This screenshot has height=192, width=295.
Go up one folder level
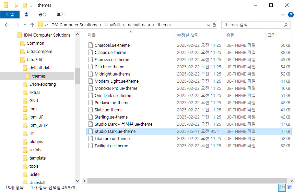point(32,25)
